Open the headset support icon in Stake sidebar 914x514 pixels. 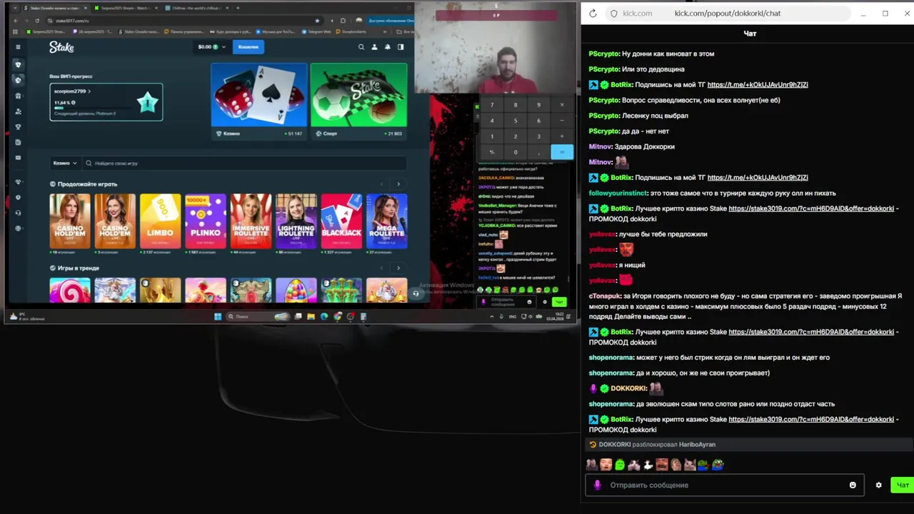[x=18, y=213]
